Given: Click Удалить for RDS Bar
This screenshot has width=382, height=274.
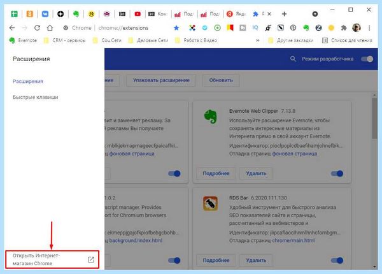Looking at the screenshot, I should (256, 261).
